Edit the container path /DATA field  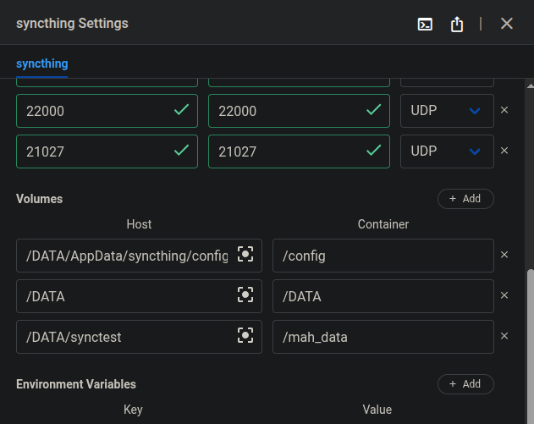coord(383,296)
